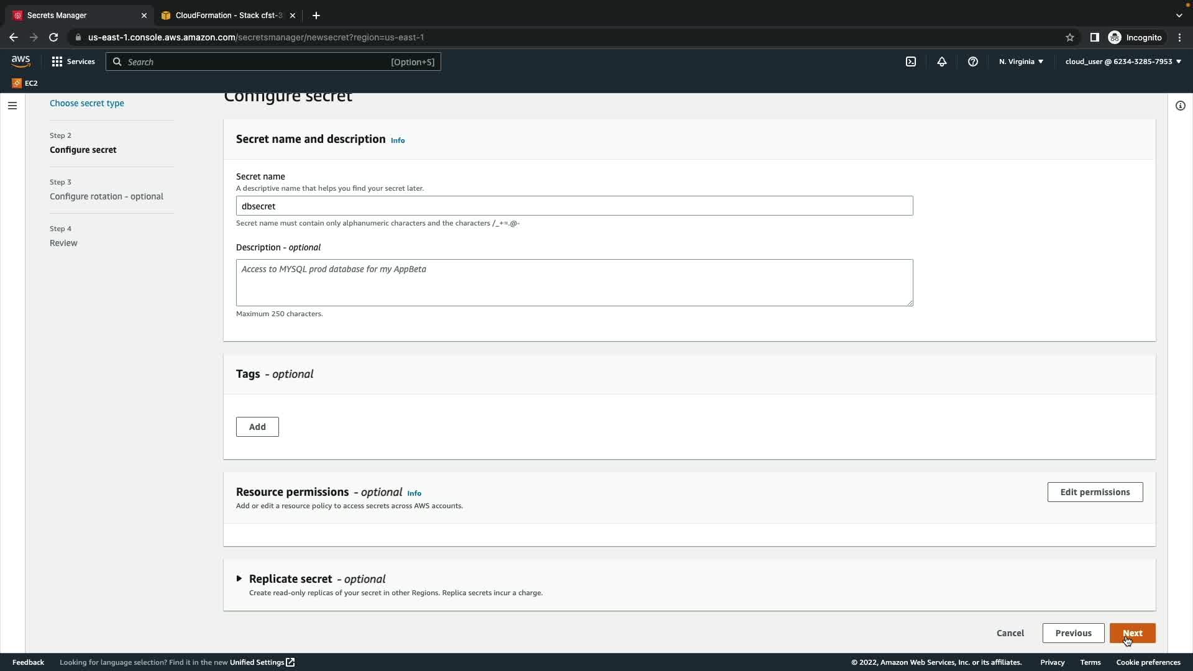Open the info panel icon at right
This screenshot has width=1193, height=671.
point(1180,106)
